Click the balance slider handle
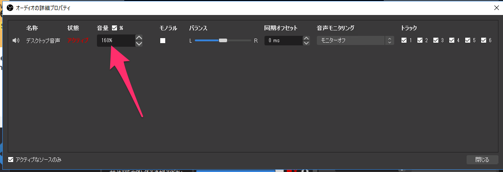The image size is (503, 172). pos(223,40)
